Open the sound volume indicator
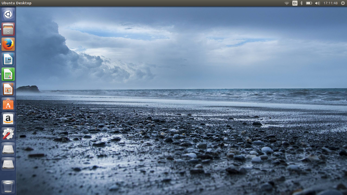347x195 pixels. tap(317, 3)
